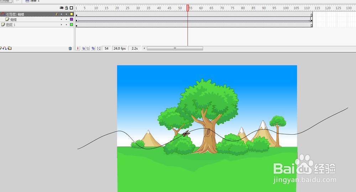The width and height of the screenshot is (356, 192).
Task: Enable onion skin outlines
Action: click(88, 48)
